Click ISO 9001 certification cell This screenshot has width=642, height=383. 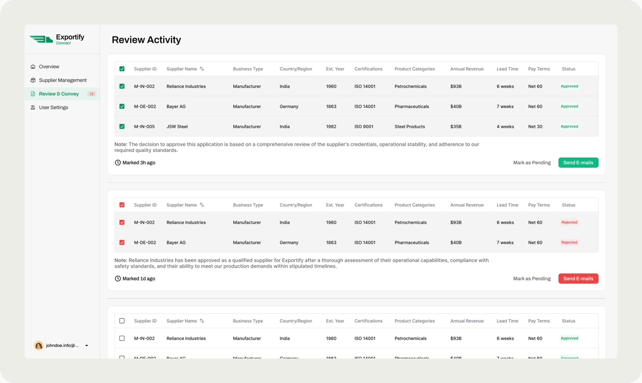pyautogui.click(x=364, y=127)
